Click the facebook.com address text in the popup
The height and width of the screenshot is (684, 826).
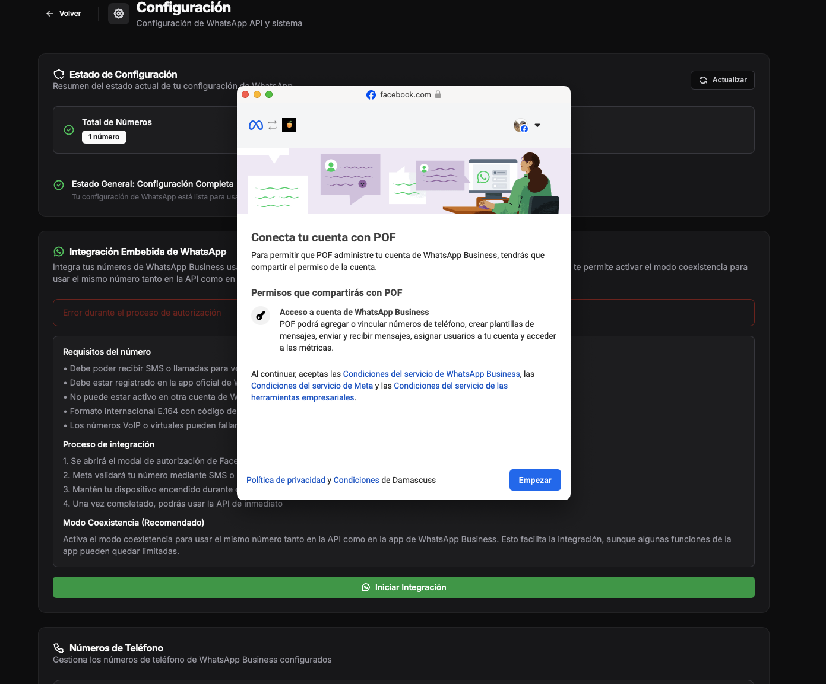click(x=406, y=94)
